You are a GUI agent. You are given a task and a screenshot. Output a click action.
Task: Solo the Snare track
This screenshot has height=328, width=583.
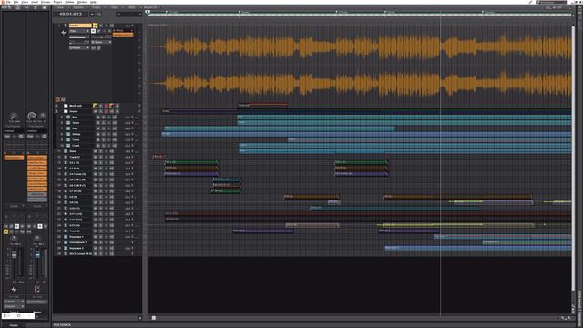(x=103, y=123)
